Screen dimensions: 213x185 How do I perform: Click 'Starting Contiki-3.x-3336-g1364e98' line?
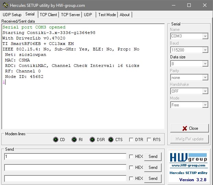pyautogui.click(x=49, y=33)
